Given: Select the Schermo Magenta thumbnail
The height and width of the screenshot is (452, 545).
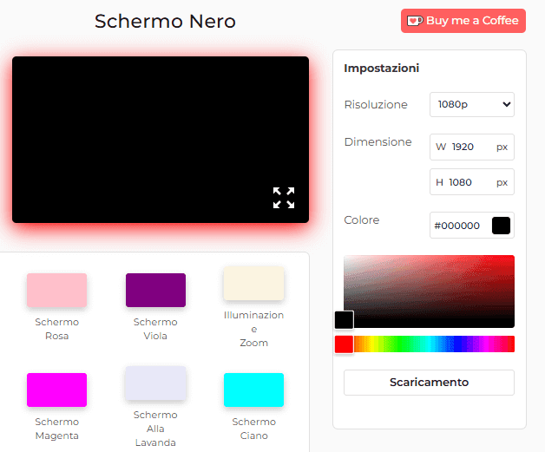Looking at the screenshot, I should pos(56,390).
